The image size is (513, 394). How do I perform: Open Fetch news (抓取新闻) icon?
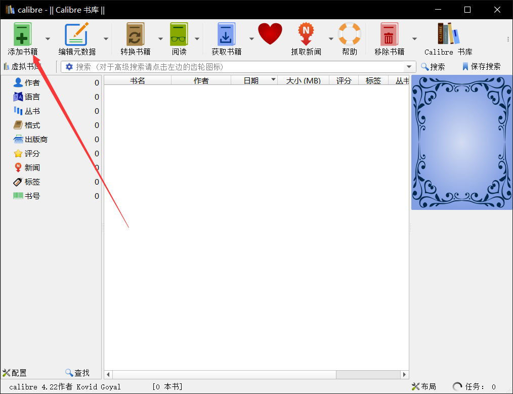306,34
